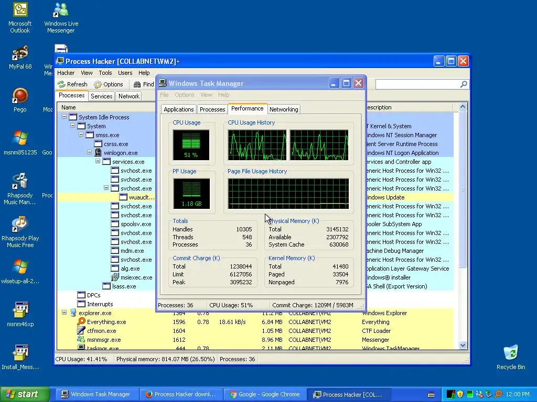Select the msnm851235 desktop icon
The width and height of the screenshot is (537, 402).
coord(20,143)
